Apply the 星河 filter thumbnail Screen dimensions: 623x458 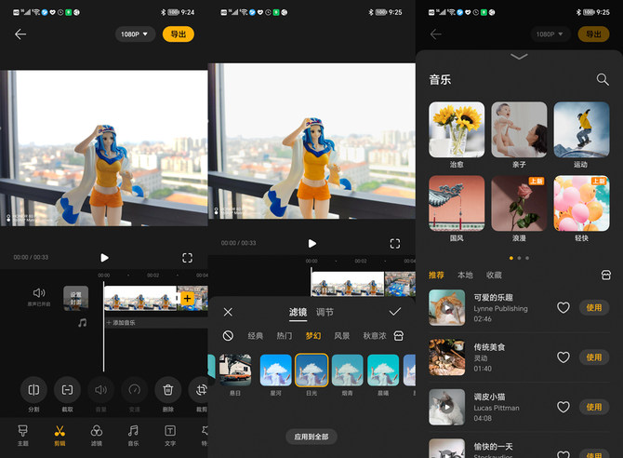click(276, 370)
